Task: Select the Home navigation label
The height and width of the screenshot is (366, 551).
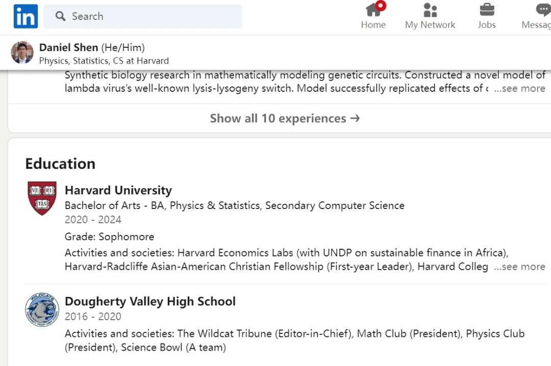Action: (x=373, y=25)
